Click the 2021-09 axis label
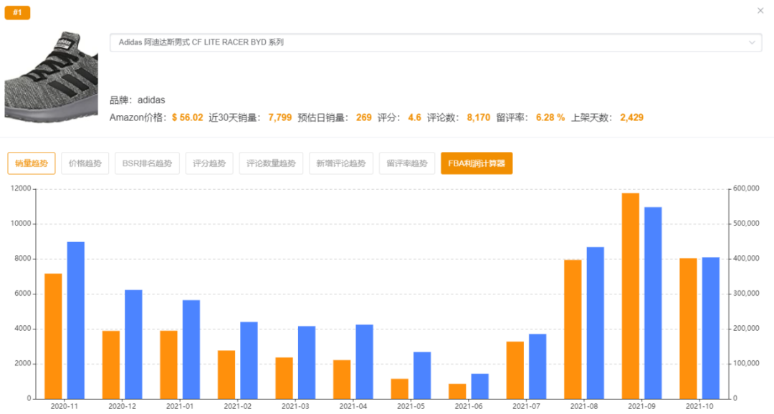 tap(641, 407)
